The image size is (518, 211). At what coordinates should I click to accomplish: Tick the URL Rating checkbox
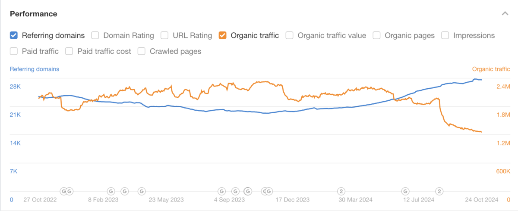click(x=164, y=35)
